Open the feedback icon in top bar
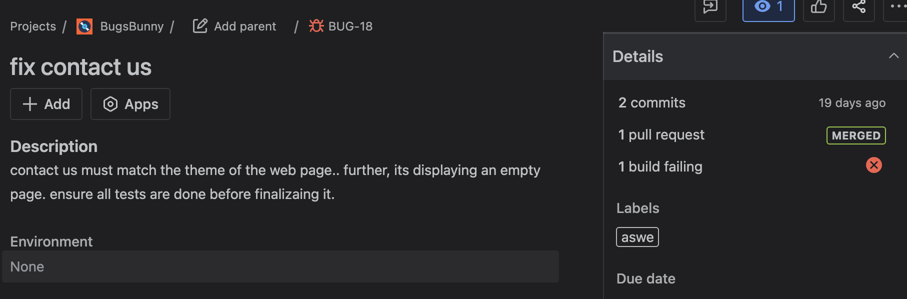The width and height of the screenshot is (907, 299). pyautogui.click(x=710, y=7)
